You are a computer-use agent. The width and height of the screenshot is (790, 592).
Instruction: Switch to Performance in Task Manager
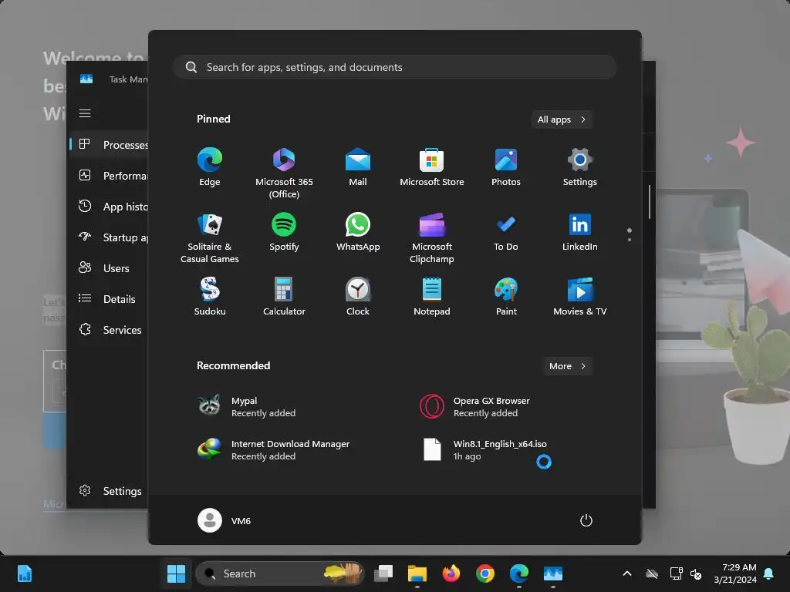[x=110, y=176]
